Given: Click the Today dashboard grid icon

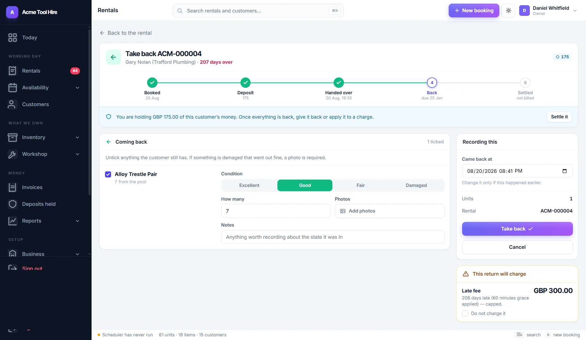Looking at the screenshot, I should 13,38.
